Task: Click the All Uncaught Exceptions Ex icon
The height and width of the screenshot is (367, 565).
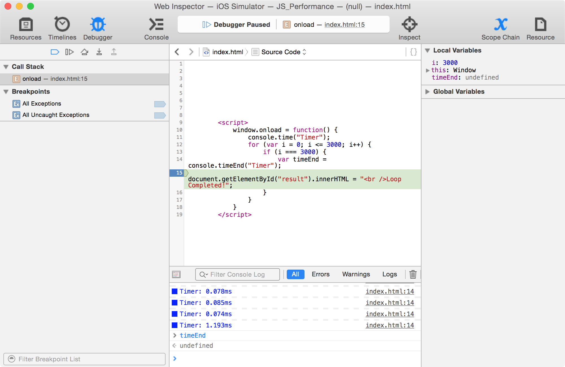Action: tap(16, 115)
